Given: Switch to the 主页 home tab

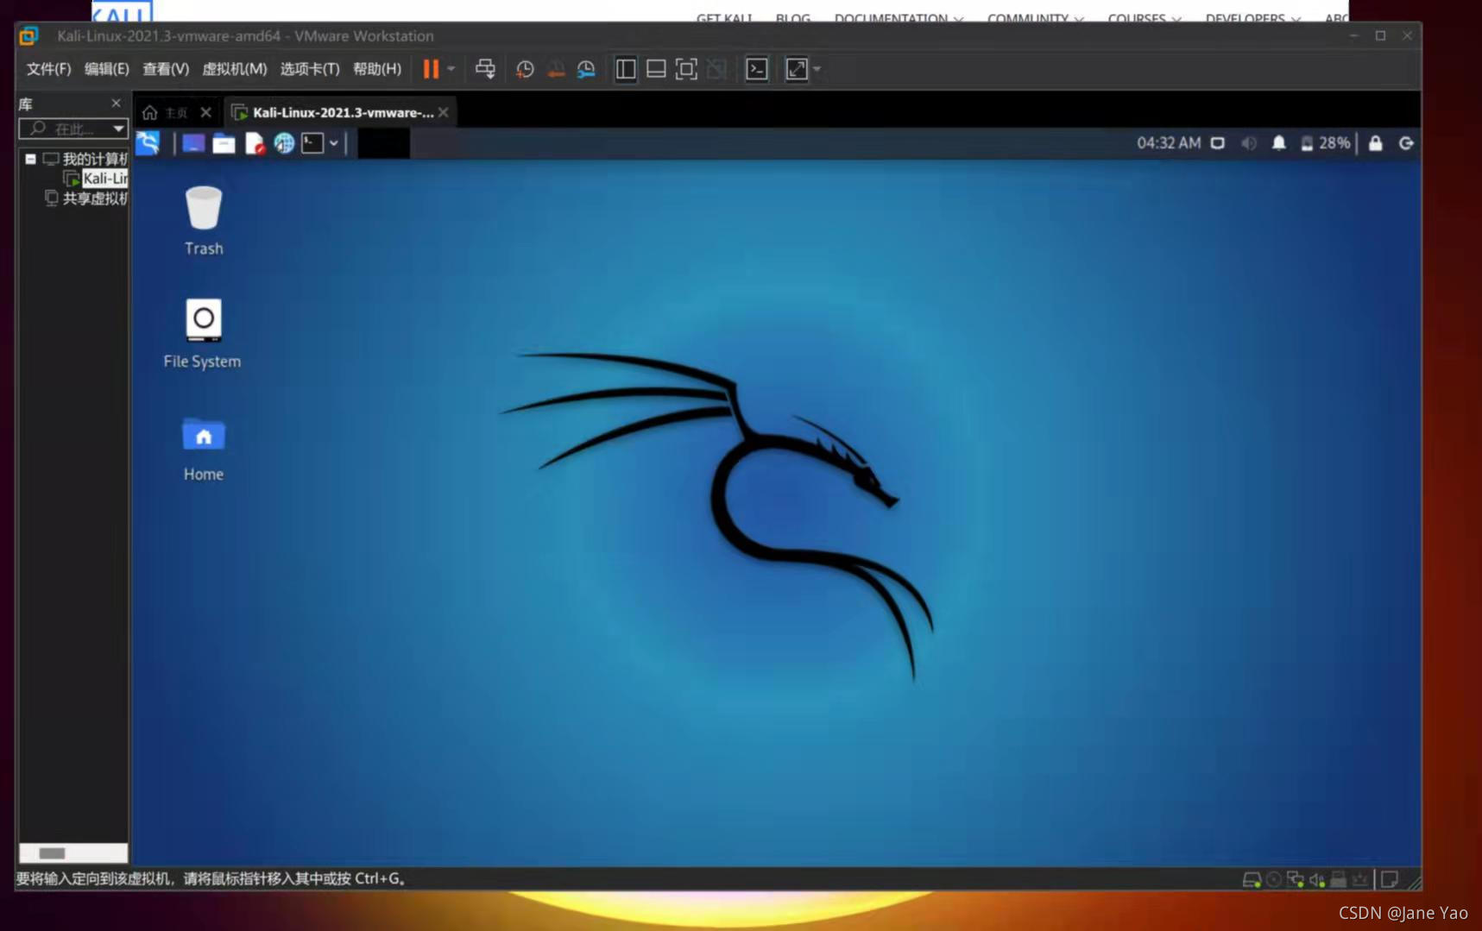Looking at the screenshot, I should click(166, 113).
